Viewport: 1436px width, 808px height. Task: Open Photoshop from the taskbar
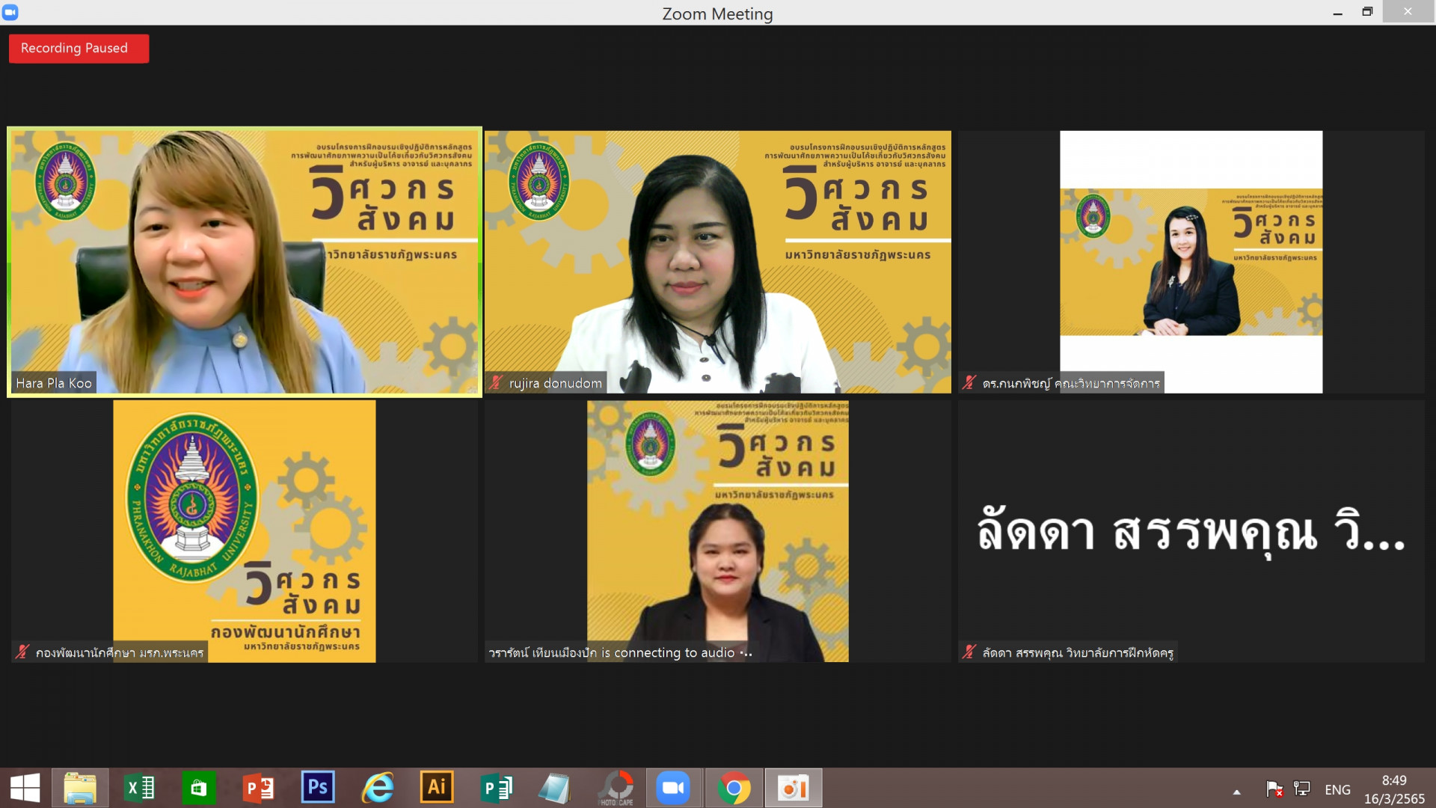[x=318, y=787]
